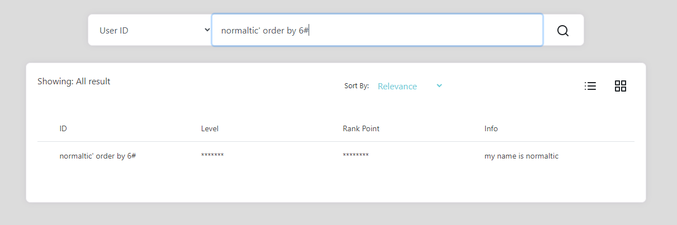677x225 pixels.
Task: Click the 'Showing: All result' label
Action: pos(74,82)
